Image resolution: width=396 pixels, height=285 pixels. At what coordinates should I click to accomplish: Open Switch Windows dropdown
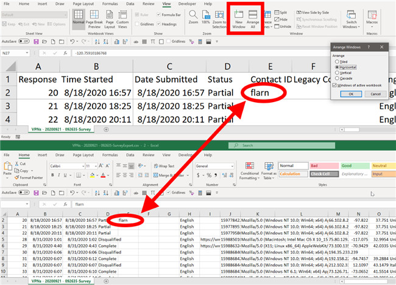[351, 19]
